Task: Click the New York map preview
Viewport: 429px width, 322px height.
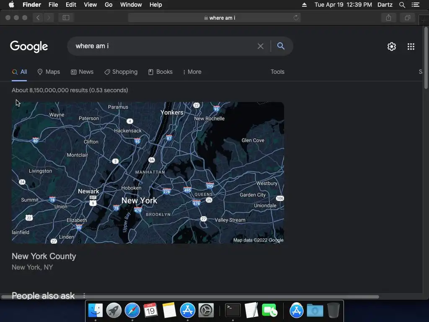Action: (148, 173)
